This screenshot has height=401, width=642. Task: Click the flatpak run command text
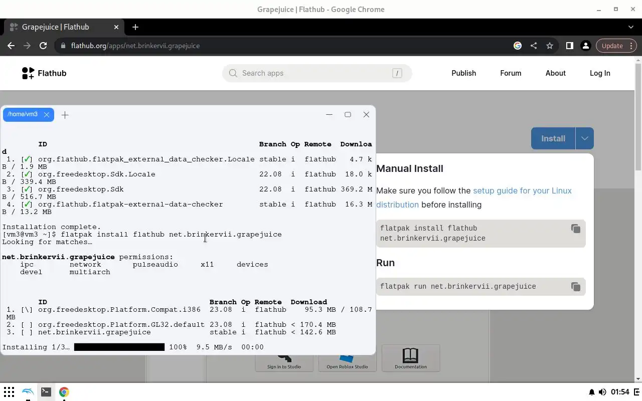(x=458, y=287)
